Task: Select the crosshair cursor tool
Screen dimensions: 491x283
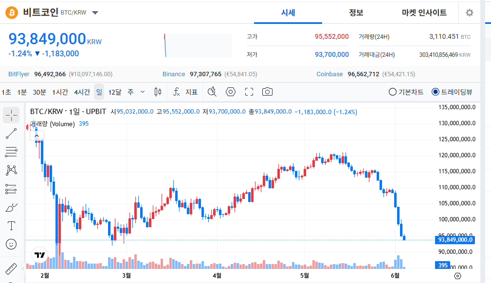Action: coord(11,115)
